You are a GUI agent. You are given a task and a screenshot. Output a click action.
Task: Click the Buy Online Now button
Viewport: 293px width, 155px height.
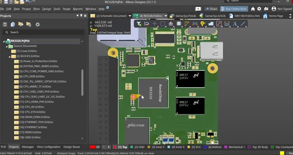[234, 9]
